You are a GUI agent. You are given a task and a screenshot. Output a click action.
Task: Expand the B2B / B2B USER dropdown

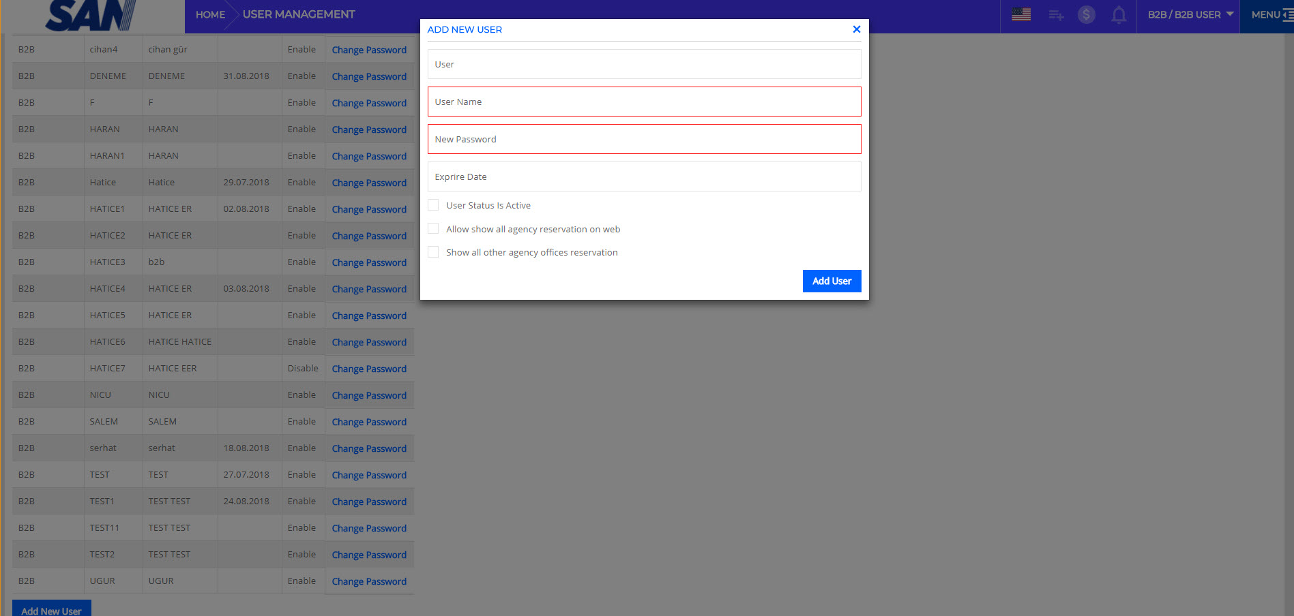[1190, 14]
